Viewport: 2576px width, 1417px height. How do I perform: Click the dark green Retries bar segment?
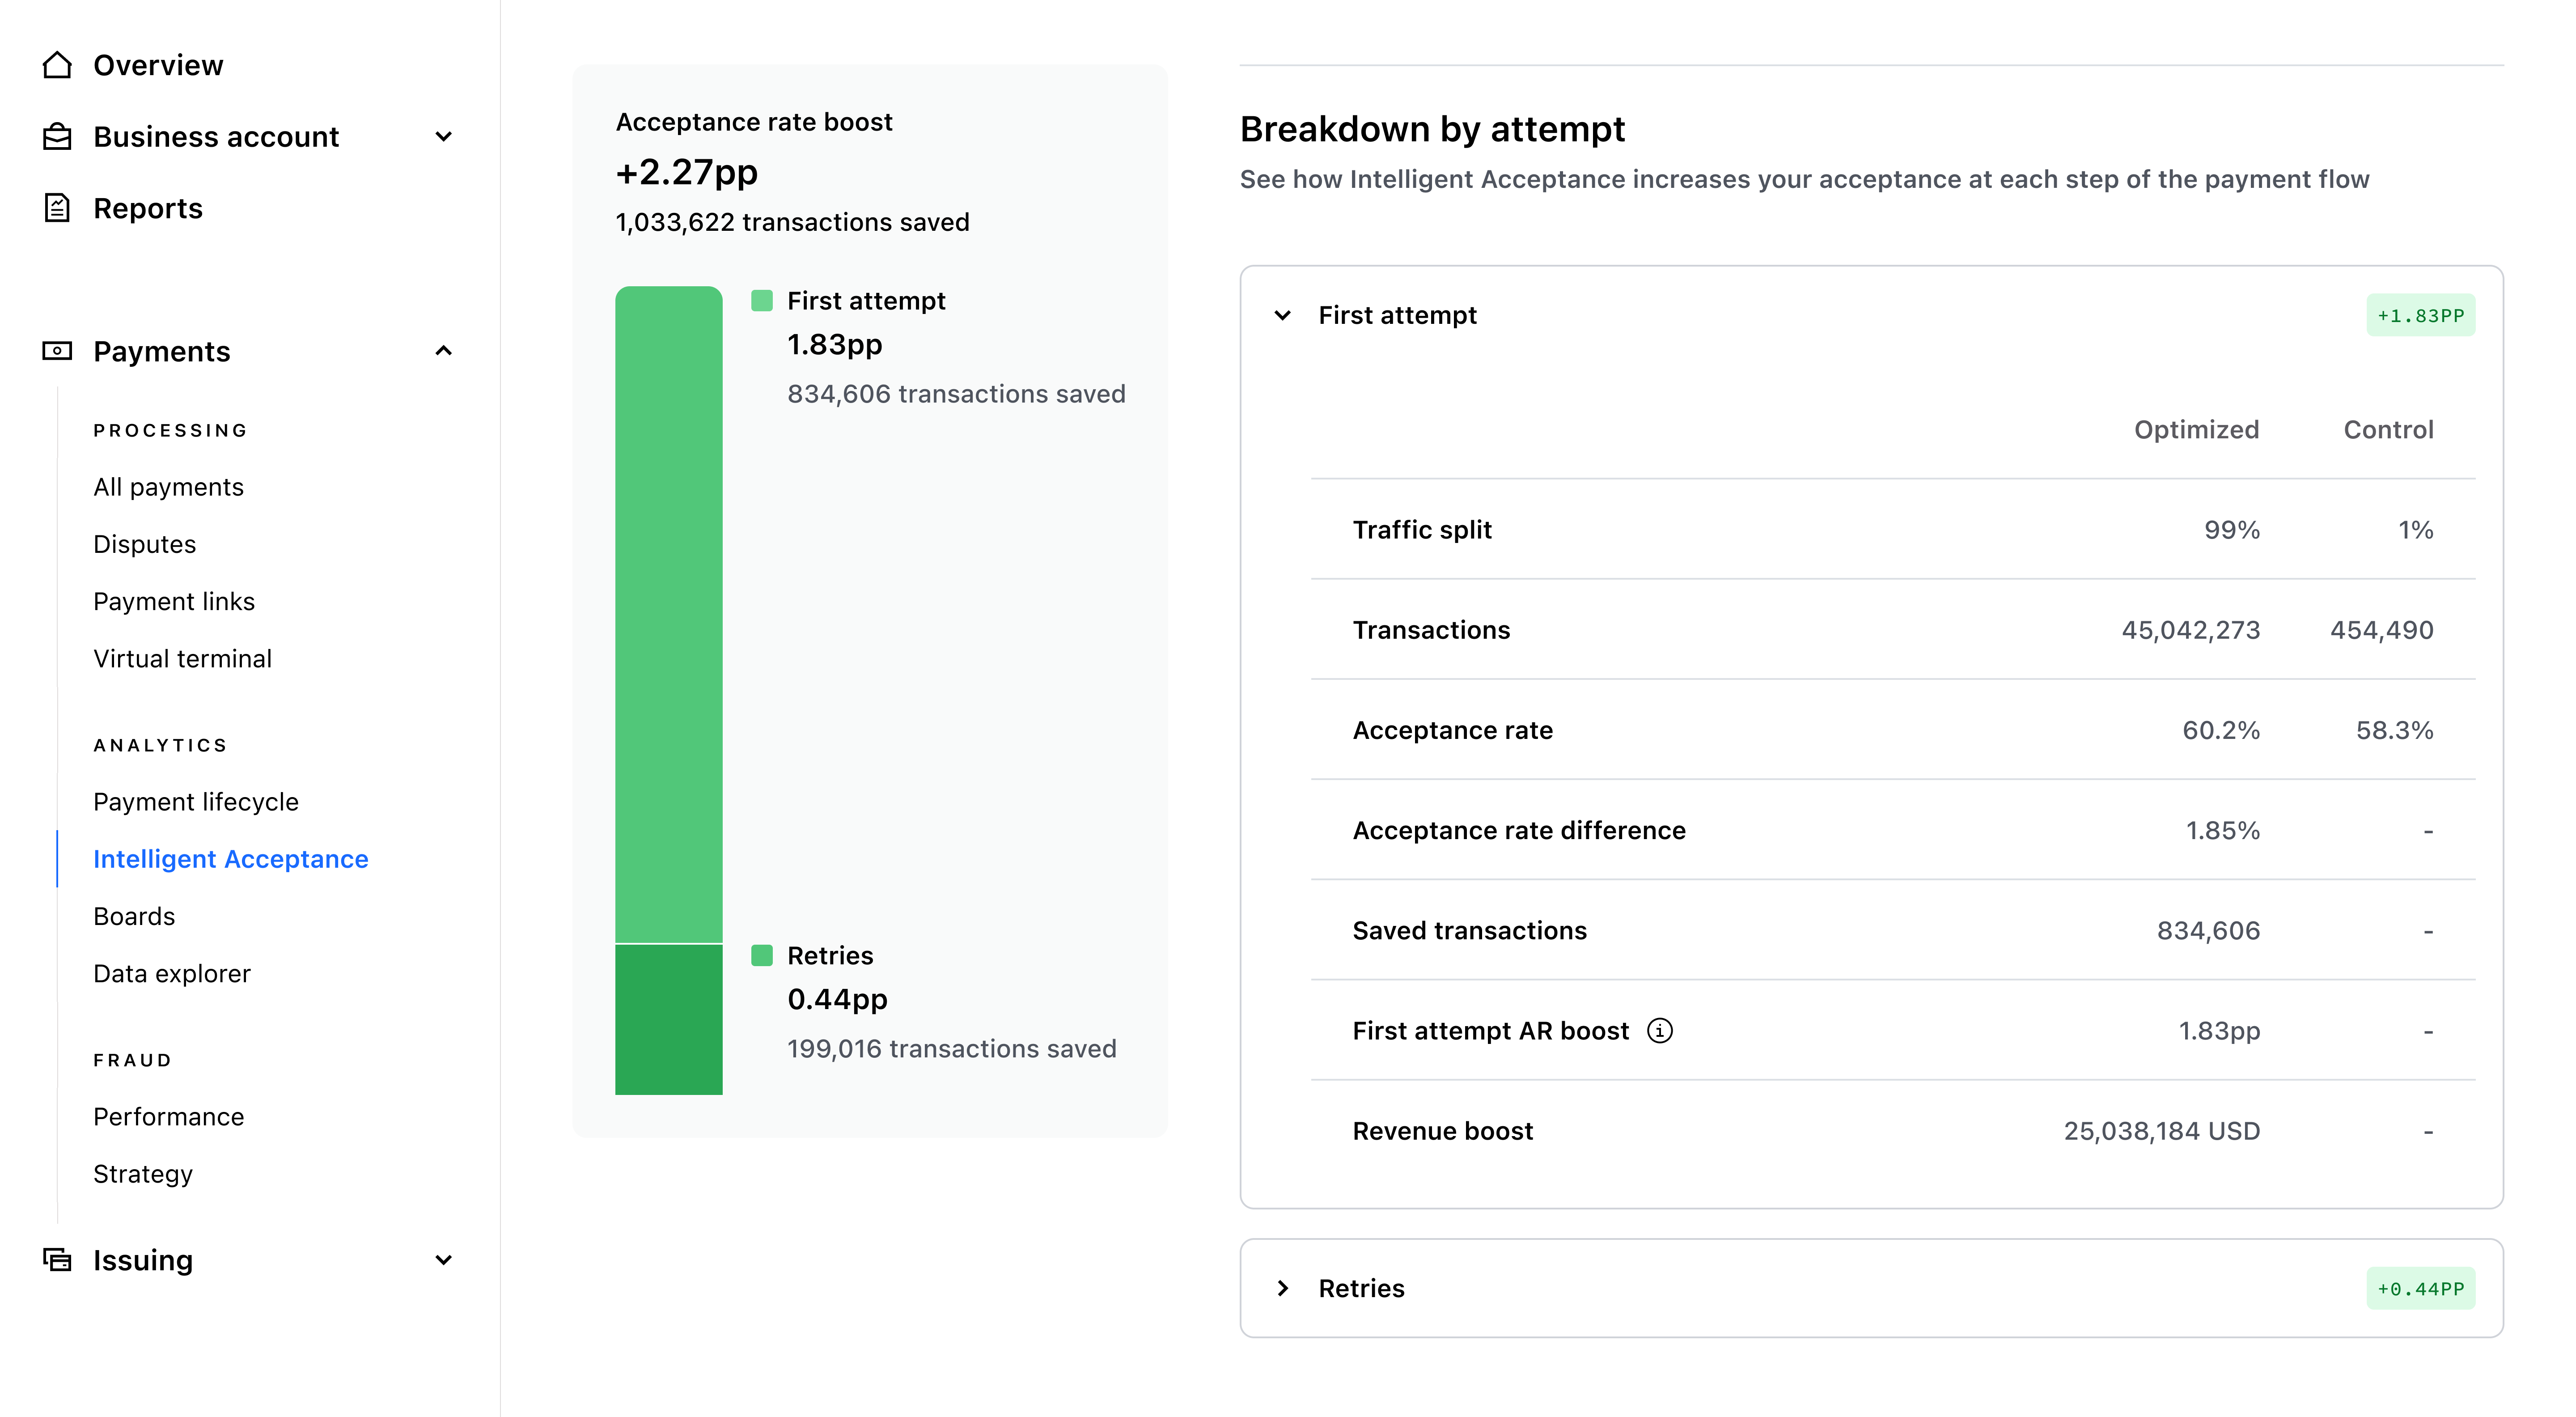(x=669, y=1020)
